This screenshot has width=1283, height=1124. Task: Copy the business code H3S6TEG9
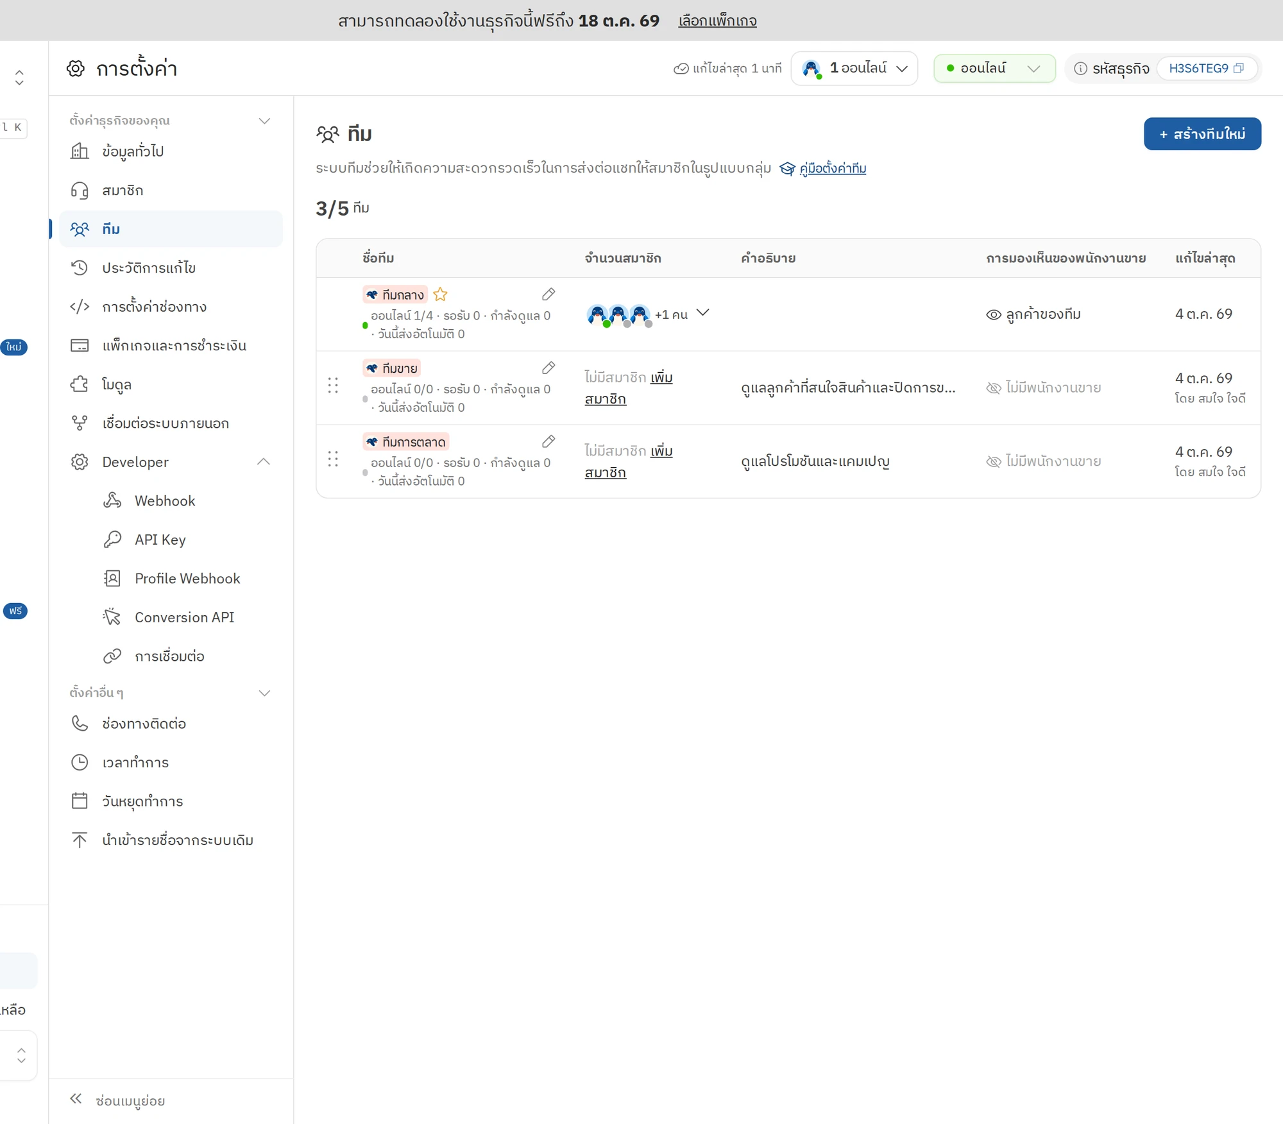click(1239, 68)
